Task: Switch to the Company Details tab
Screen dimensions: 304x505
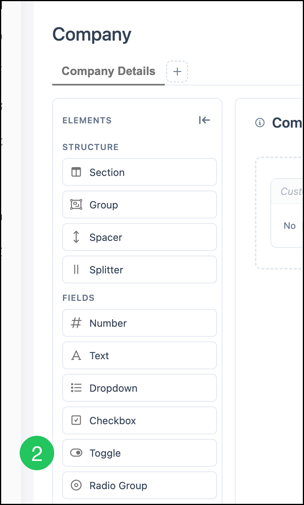Action: click(x=109, y=71)
